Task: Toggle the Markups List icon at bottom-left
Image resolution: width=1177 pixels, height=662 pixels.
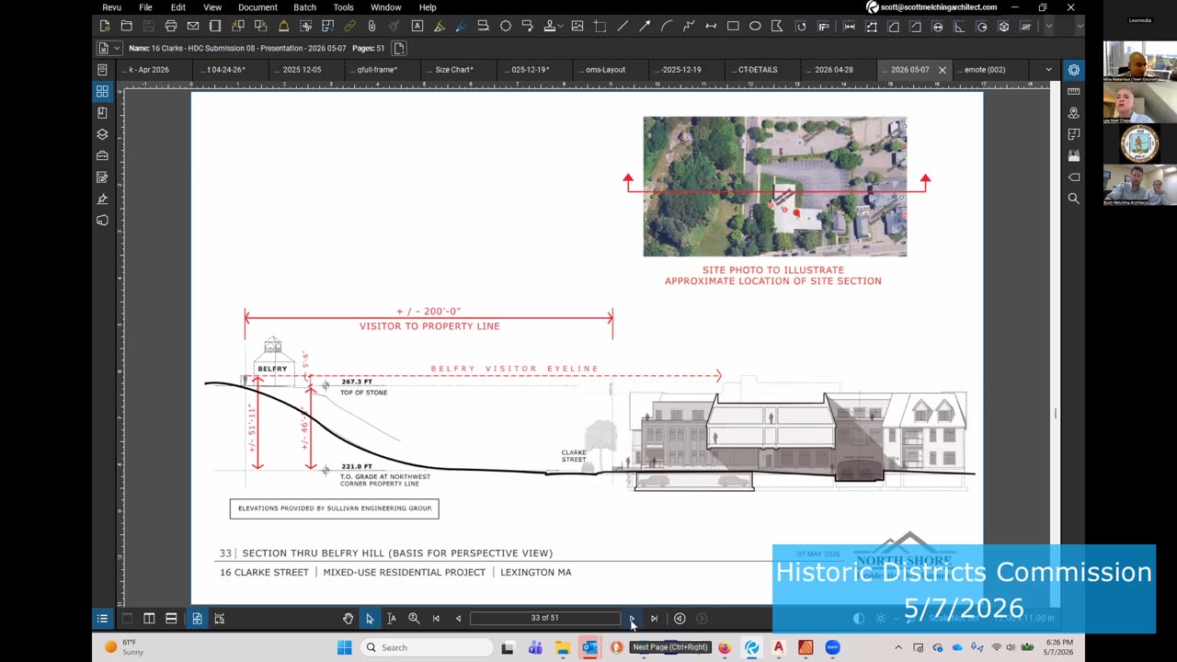Action: click(102, 619)
